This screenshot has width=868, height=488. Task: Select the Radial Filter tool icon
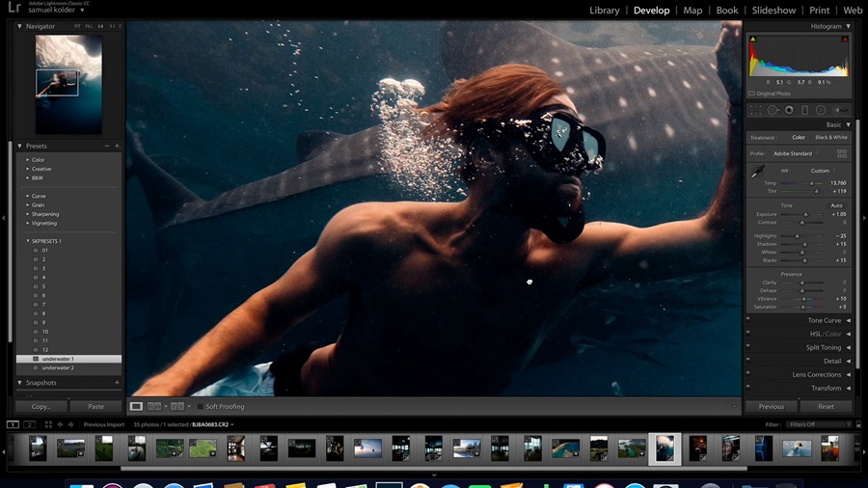[821, 110]
